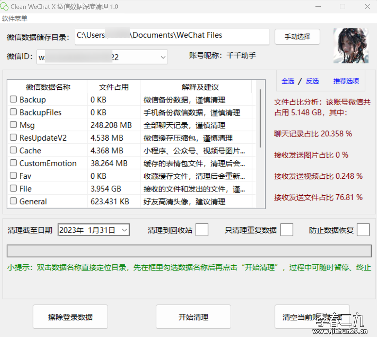This screenshot has height=337, width=377.
Task: Click the 接收发送视频占比 0.248 % text
Action: pos(318,176)
